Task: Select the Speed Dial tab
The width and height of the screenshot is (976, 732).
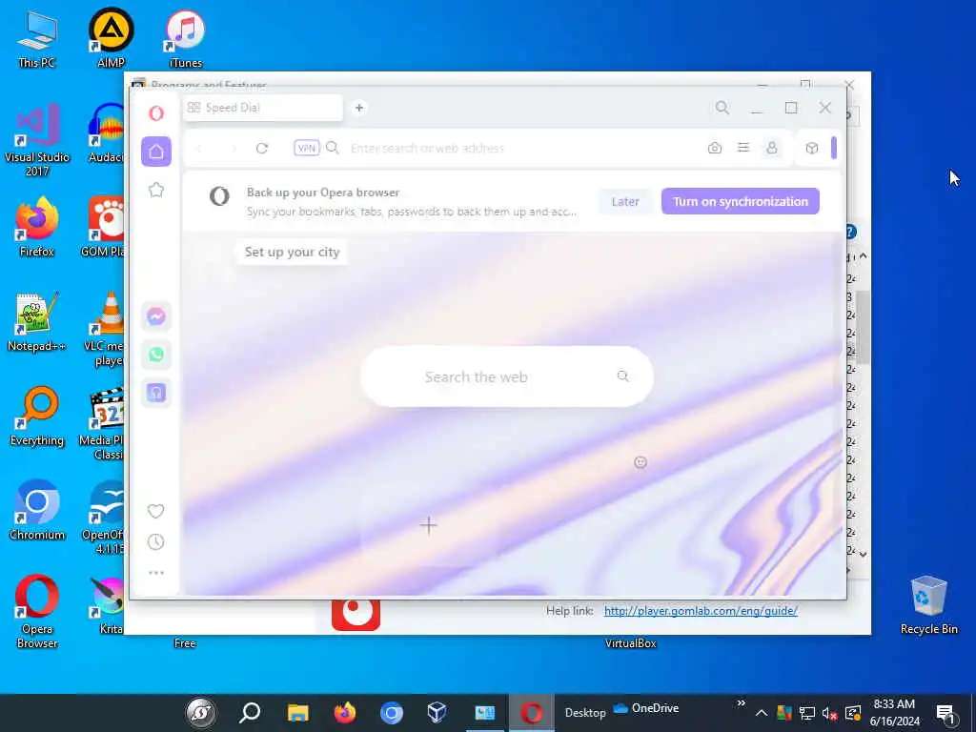Action: click(x=263, y=108)
